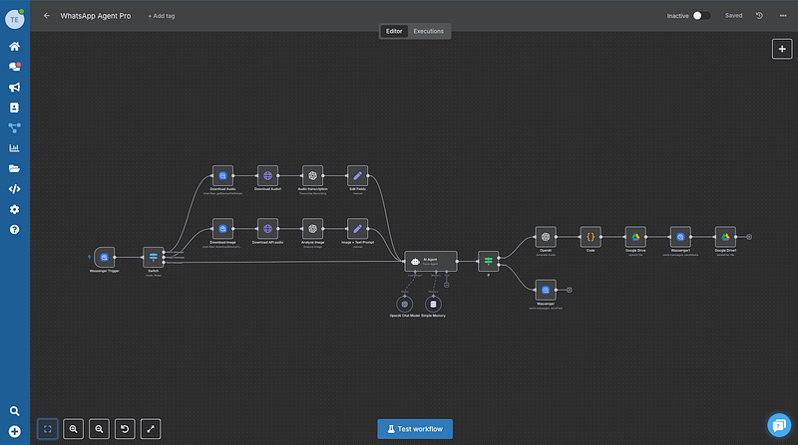This screenshot has width=798, height=445.
Task: Open the Edit Fields node
Action: click(x=357, y=176)
